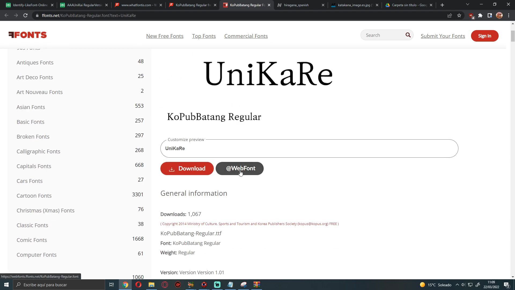Screen dimensions: 515x290
Task: Open the share page icon
Action: click(450, 16)
